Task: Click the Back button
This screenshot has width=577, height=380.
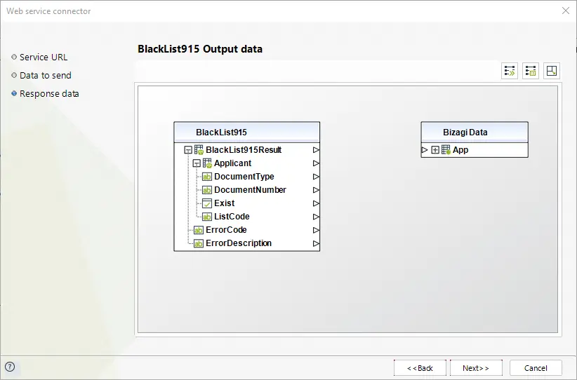Action: pos(420,368)
